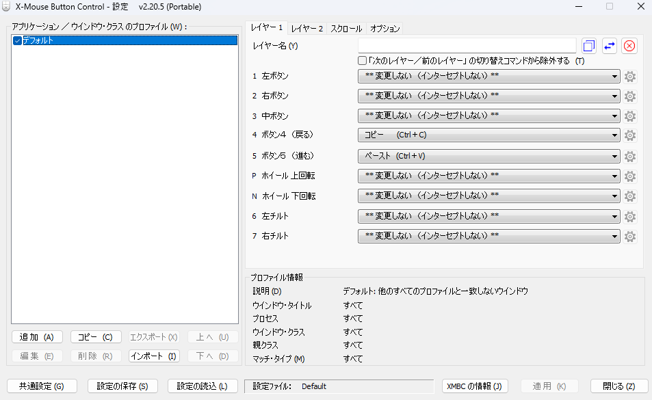Click the レイヤー名 text field
The image size is (652, 400).
pos(467,46)
